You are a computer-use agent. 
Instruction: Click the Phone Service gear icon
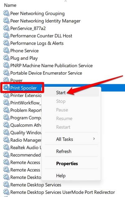[x=6, y=51]
